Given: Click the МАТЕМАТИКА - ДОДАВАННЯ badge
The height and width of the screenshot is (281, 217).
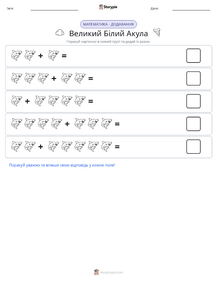Looking at the screenshot, I should [108, 25].
